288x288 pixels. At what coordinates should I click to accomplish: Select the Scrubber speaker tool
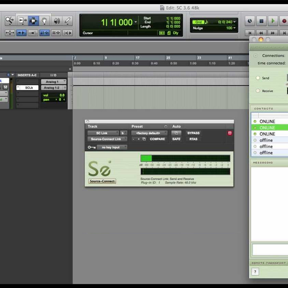coord(57,21)
